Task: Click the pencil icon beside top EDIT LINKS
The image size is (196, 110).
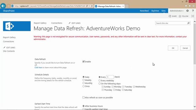Action: pos(70,23)
